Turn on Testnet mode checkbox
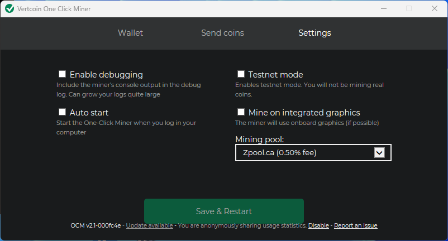 coord(241,74)
